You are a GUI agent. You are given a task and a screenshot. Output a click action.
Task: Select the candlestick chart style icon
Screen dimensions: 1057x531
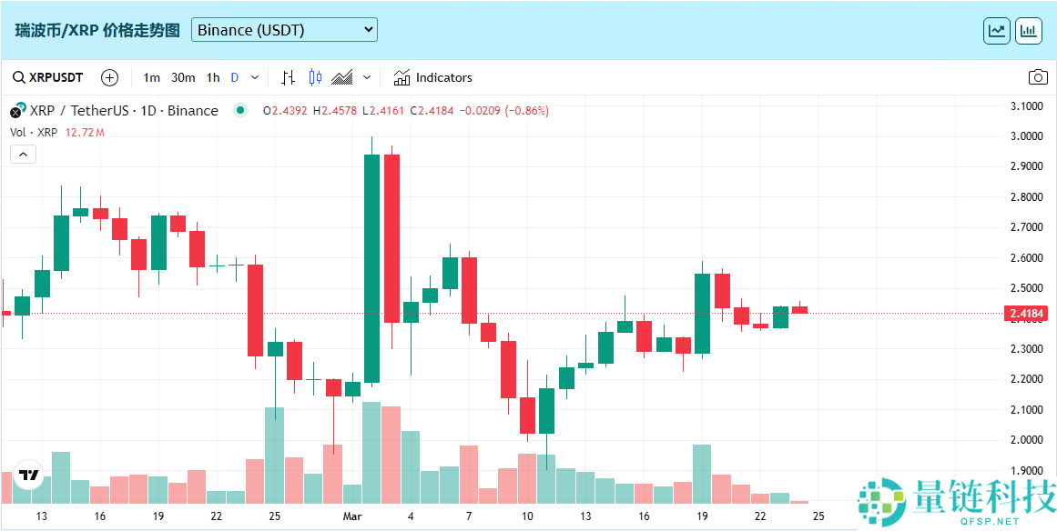pyautogui.click(x=313, y=77)
